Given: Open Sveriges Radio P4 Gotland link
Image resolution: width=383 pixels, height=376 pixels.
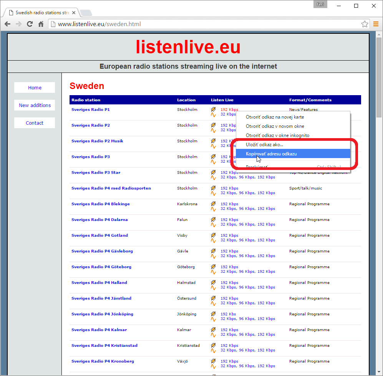Looking at the screenshot, I should 99,236.
